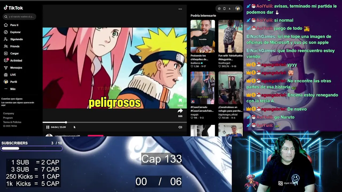Viewport: 342px width, 192px height.
Task: Open the refugio para perritos thumbnail
Action: point(230,88)
